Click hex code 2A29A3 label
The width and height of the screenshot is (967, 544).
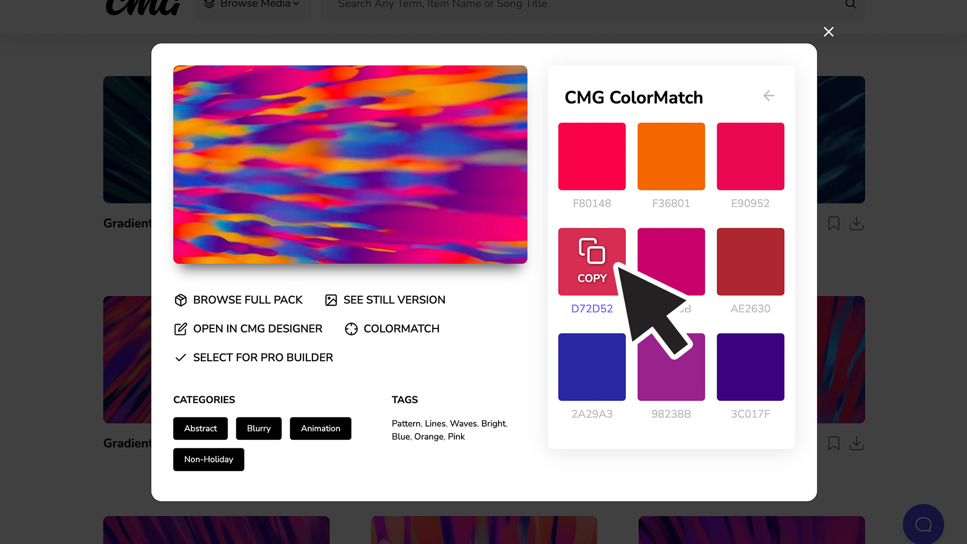(592, 414)
